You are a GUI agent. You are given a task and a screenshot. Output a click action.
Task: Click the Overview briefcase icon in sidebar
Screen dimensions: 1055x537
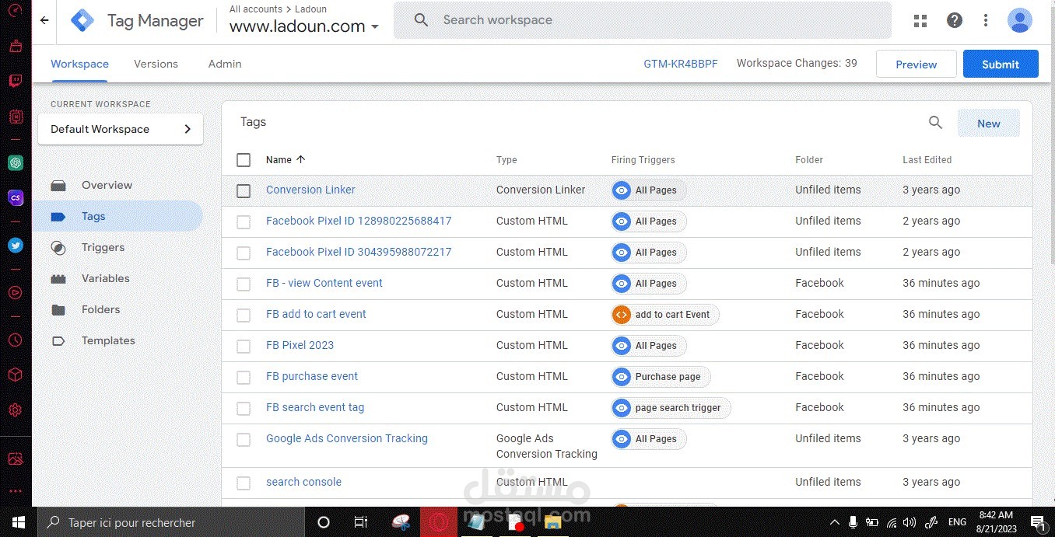(58, 186)
